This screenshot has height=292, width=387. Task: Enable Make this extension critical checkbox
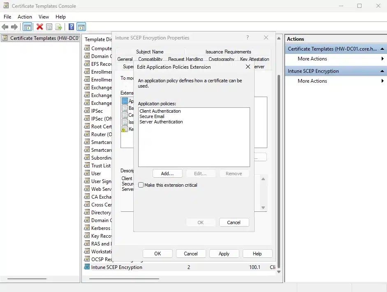[141, 185]
